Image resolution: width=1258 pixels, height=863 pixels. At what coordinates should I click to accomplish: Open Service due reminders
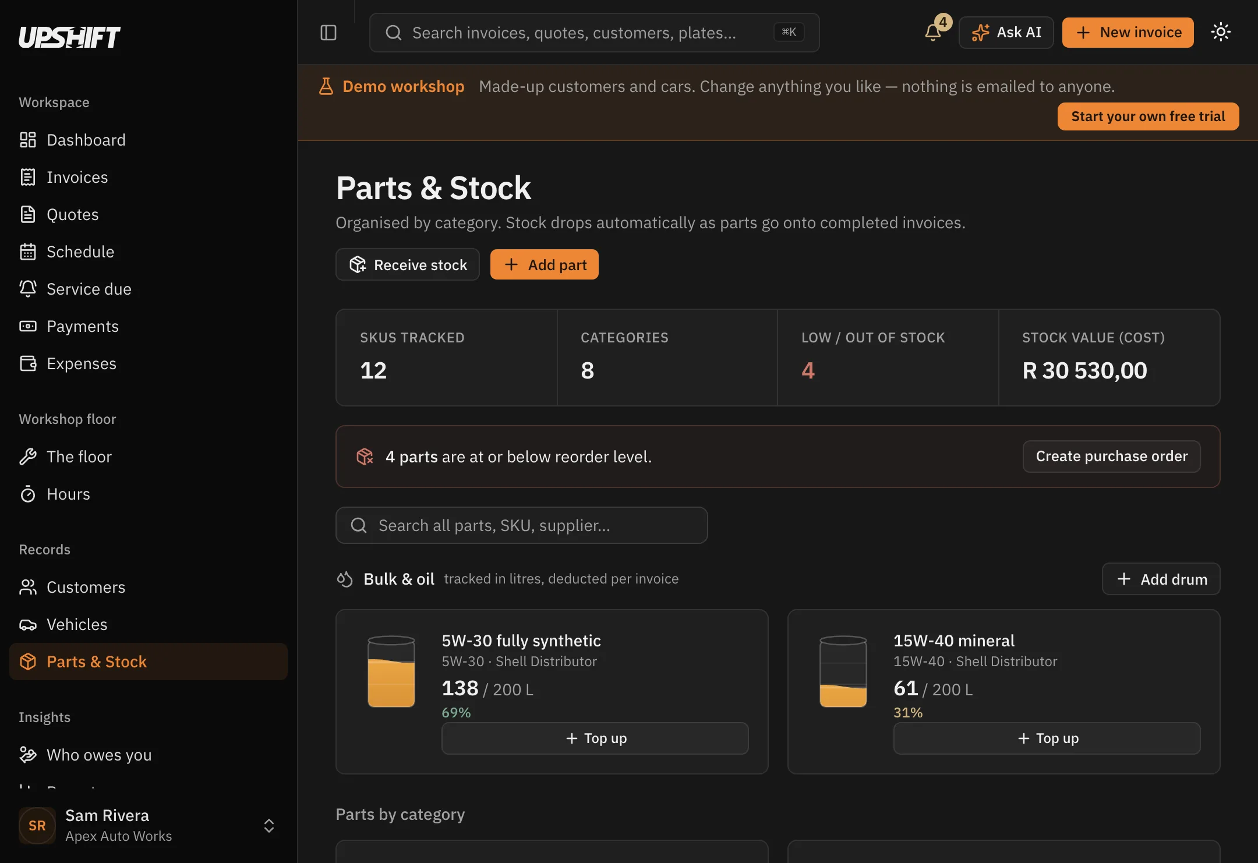[x=149, y=289]
